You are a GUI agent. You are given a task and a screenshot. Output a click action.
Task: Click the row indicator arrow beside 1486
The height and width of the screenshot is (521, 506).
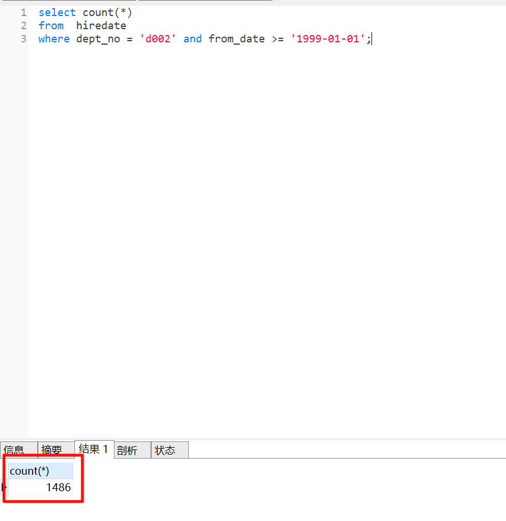point(4,488)
